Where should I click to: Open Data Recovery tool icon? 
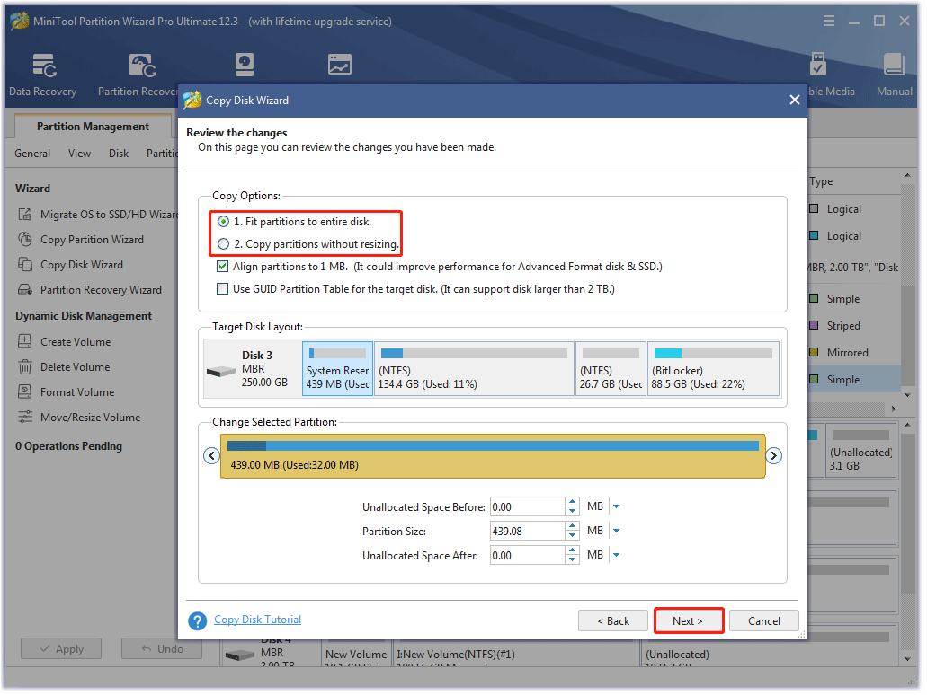tap(44, 66)
